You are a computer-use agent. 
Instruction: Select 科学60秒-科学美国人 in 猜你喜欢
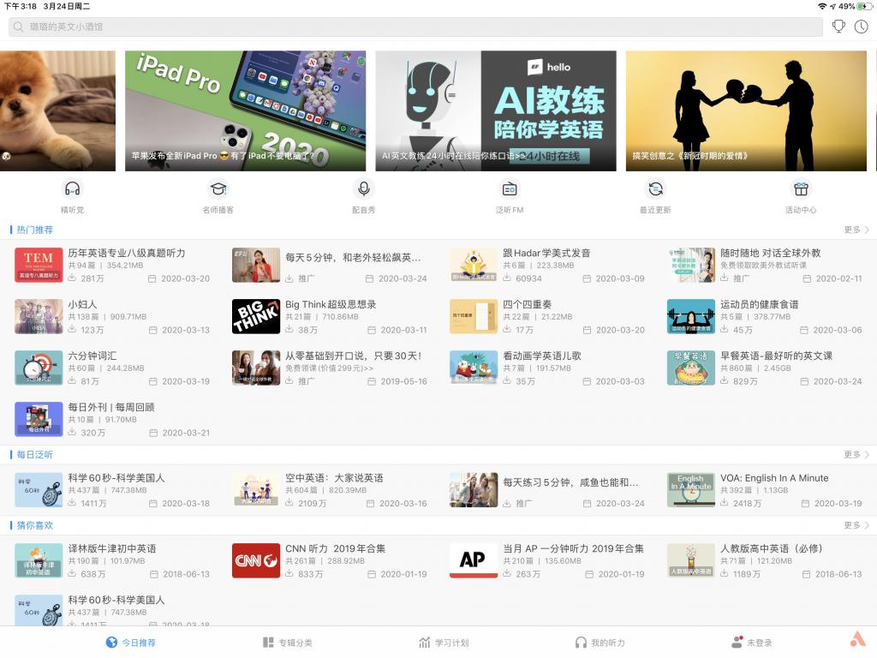[x=116, y=600]
